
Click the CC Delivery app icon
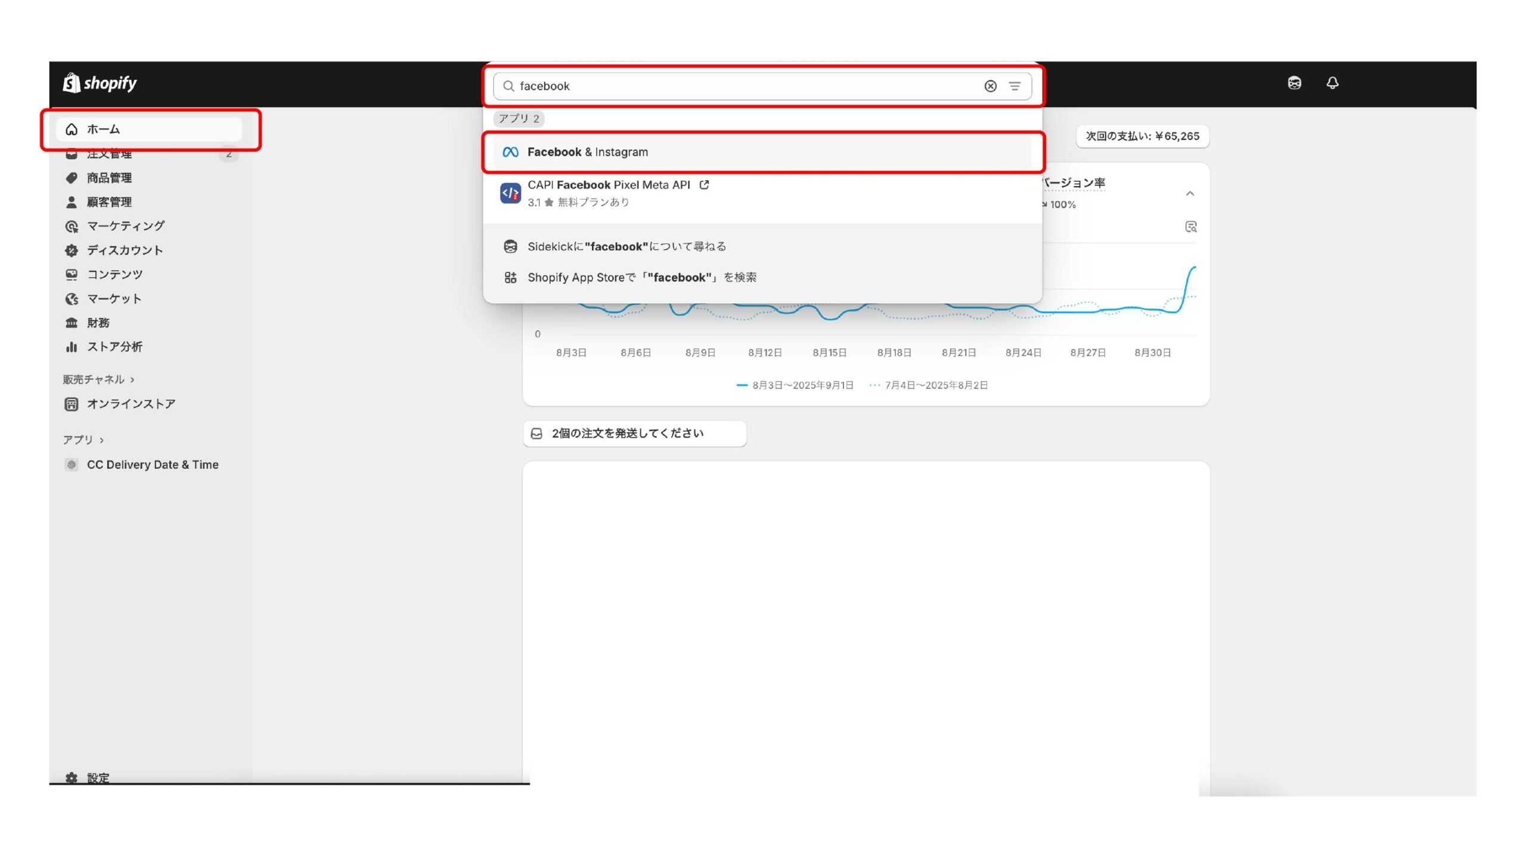pos(72,464)
